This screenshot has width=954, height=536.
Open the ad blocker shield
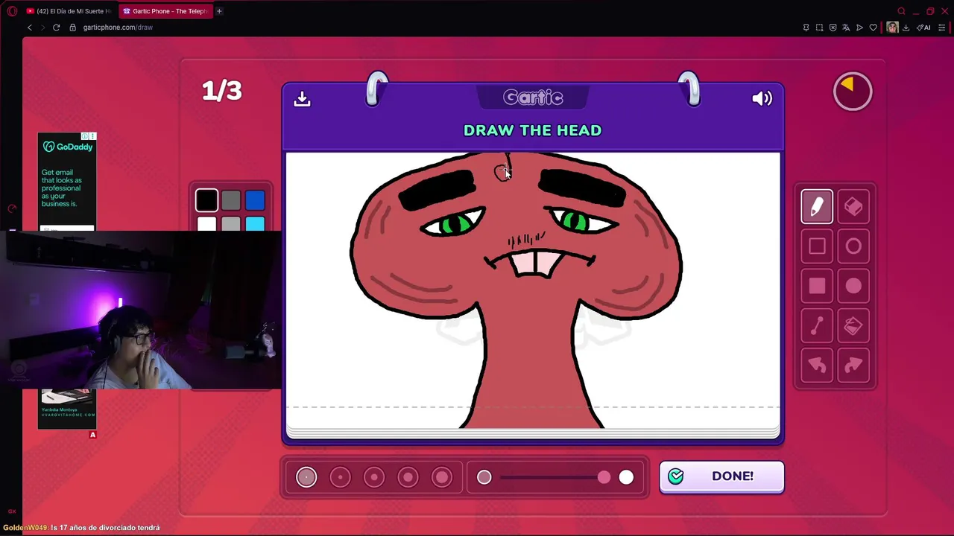[833, 28]
